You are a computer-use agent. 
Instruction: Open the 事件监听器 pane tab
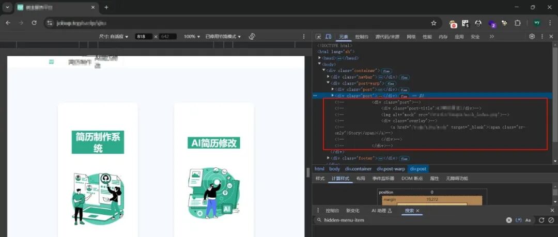click(x=383, y=179)
